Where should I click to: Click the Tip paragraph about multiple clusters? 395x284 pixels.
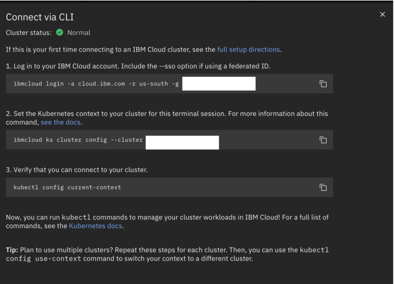point(167,254)
